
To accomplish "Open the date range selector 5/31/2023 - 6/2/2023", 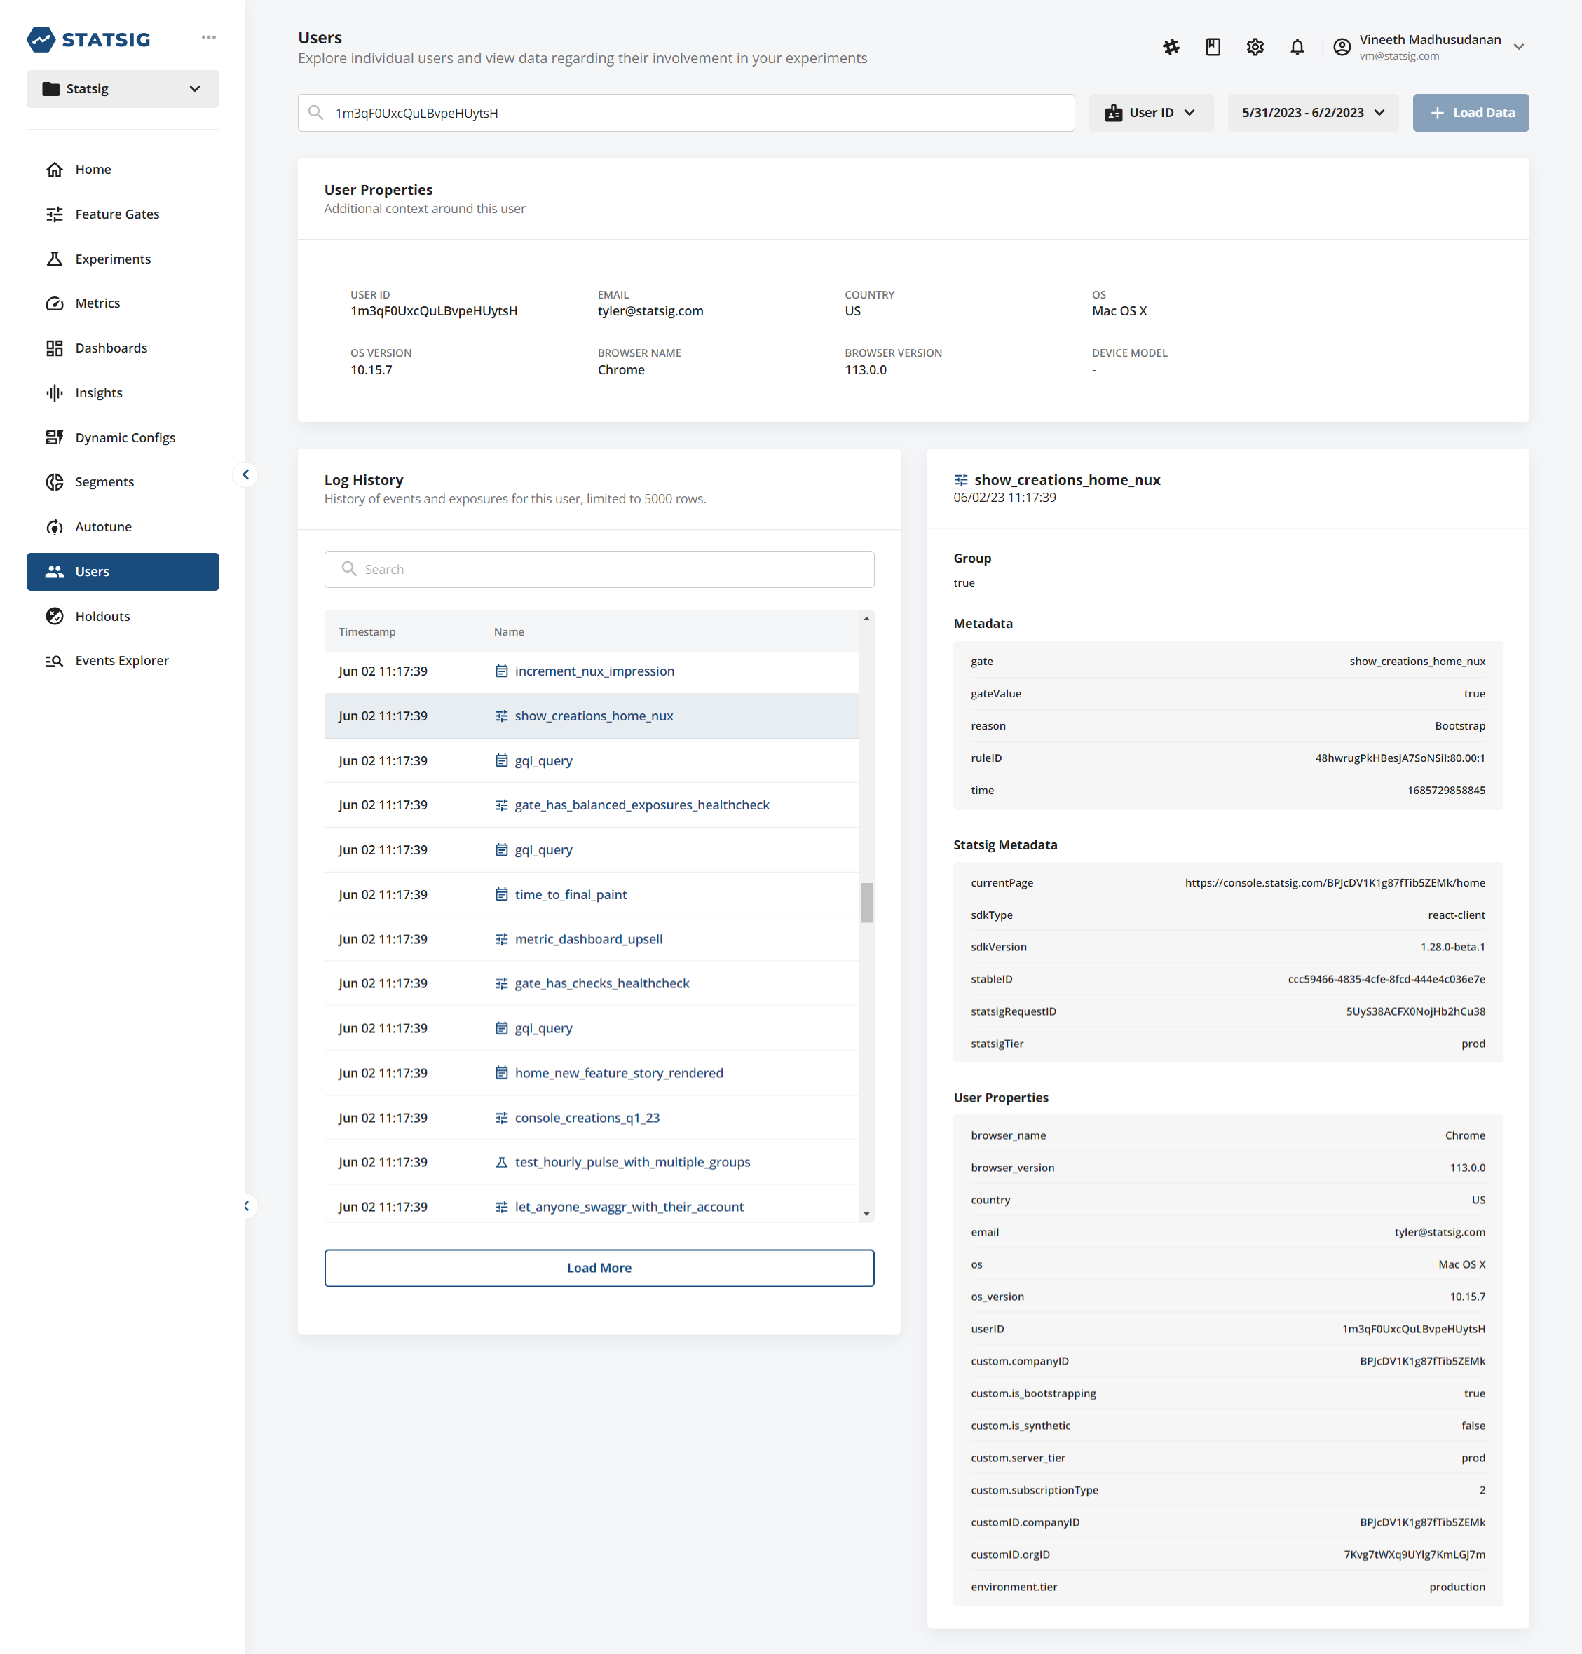I will pyautogui.click(x=1312, y=112).
